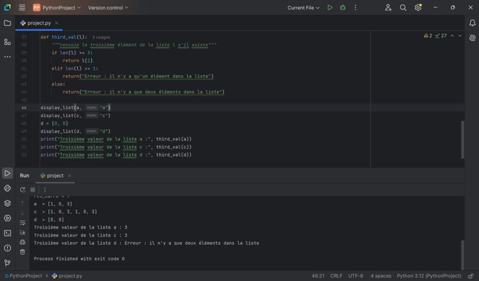
Task: Start debugging with the bug icon
Action: (343, 8)
